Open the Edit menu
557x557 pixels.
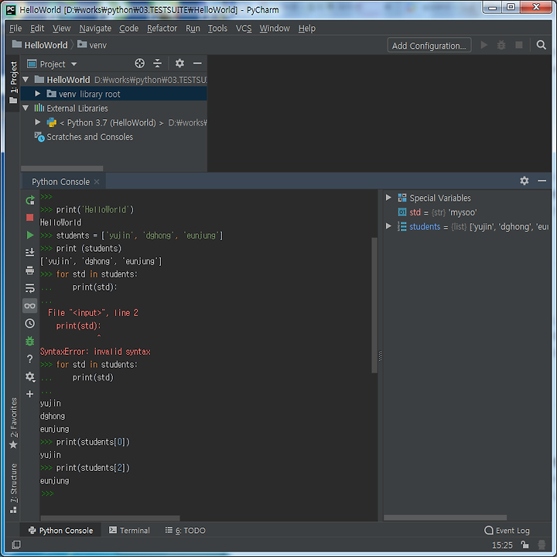tap(37, 28)
